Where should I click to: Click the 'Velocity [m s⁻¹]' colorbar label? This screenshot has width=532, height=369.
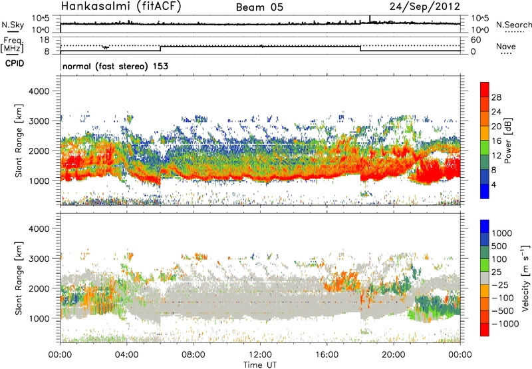tap(525, 278)
